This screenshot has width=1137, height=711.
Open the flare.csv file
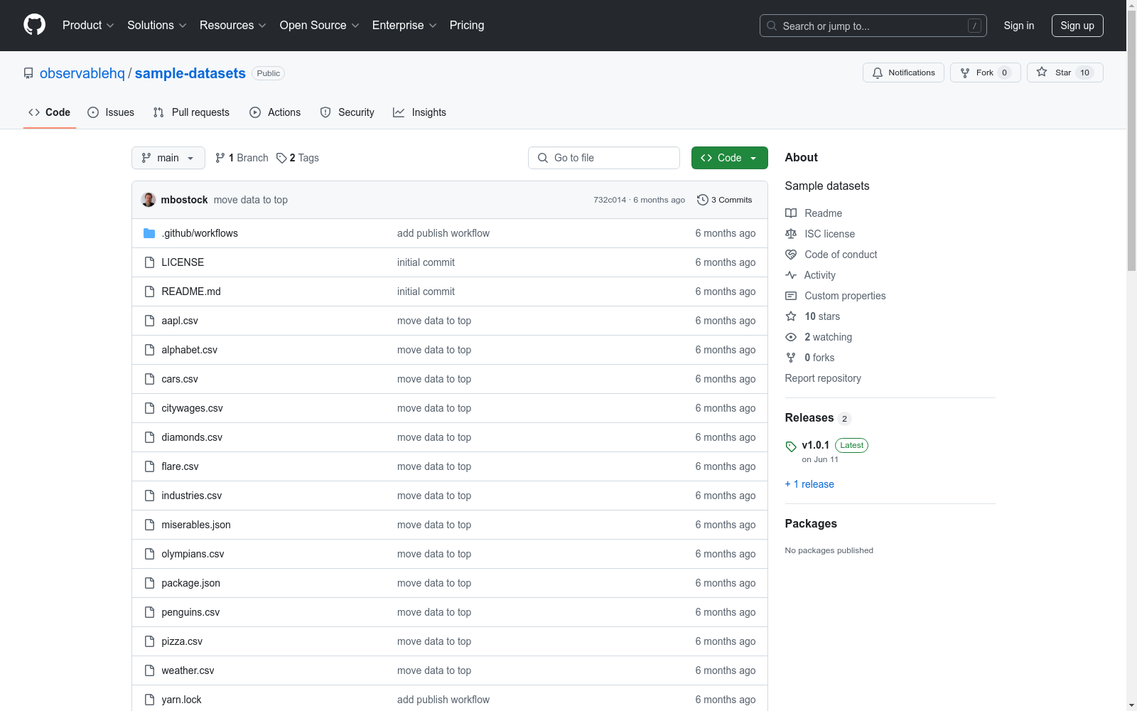(180, 466)
